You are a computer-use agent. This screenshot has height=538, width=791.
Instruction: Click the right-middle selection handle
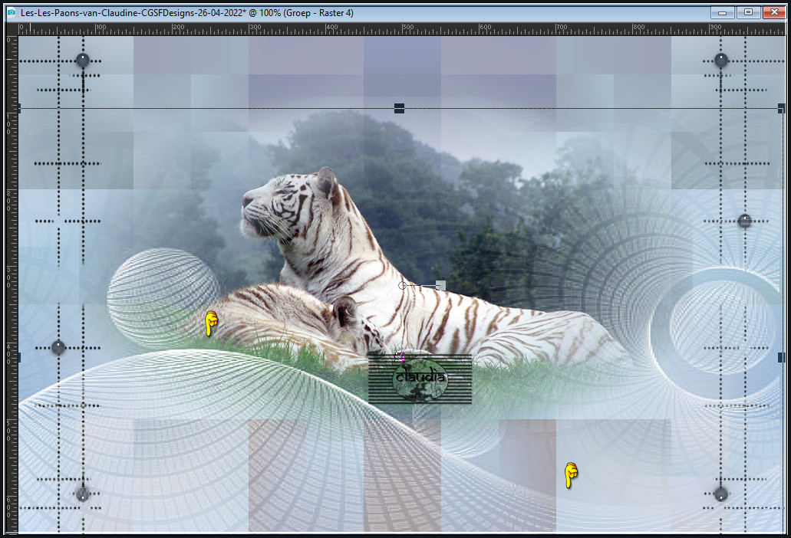tap(781, 357)
